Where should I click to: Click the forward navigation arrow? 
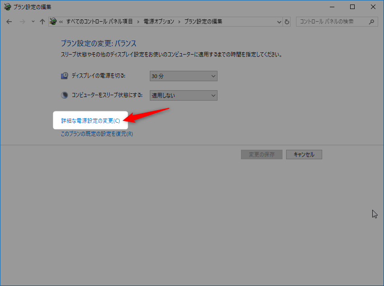point(22,22)
